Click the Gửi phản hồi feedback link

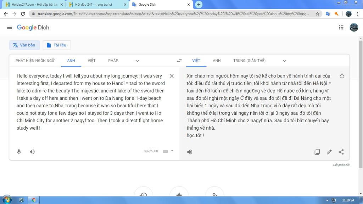pyautogui.click(x=341, y=165)
